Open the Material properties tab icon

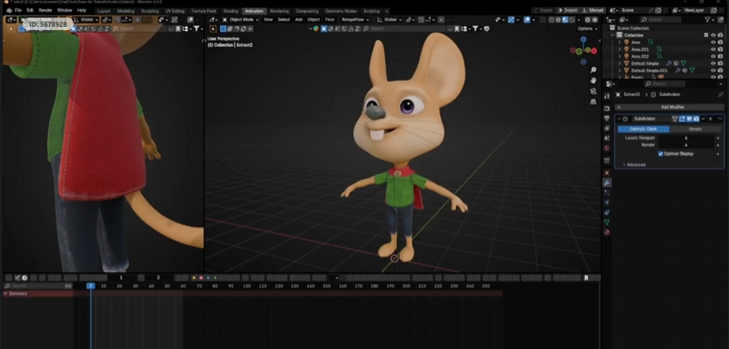click(x=607, y=232)
